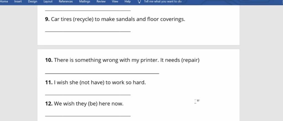Open the Design tab

click(x=33, y=1)
